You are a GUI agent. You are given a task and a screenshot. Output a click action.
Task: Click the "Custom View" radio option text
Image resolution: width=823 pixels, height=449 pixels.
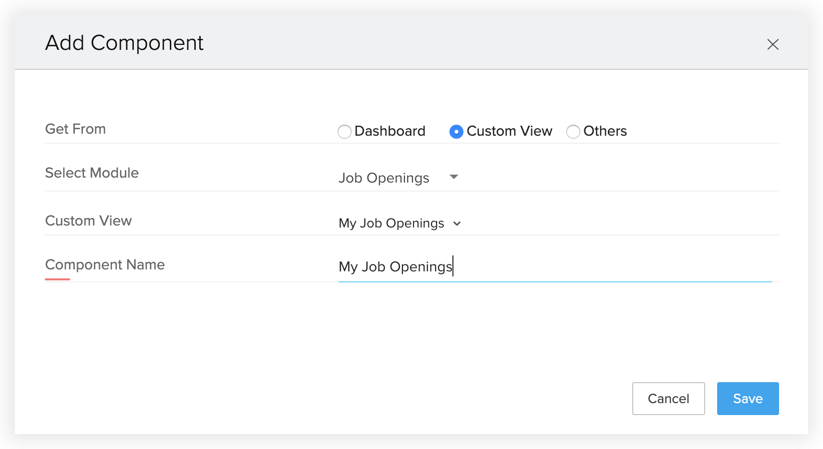(509, 131)
